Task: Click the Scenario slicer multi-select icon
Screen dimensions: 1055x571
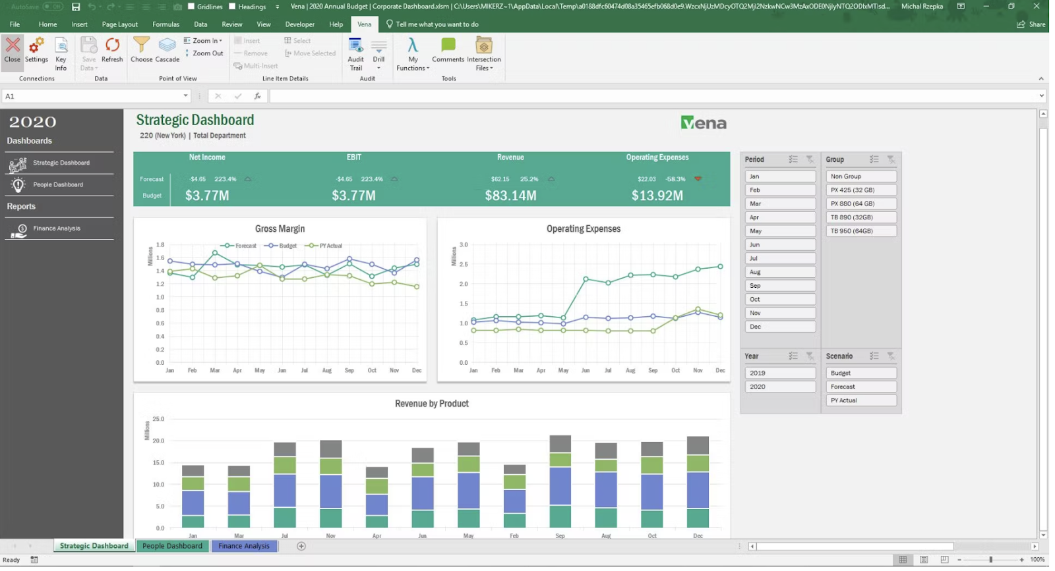Action: point(874,356)
